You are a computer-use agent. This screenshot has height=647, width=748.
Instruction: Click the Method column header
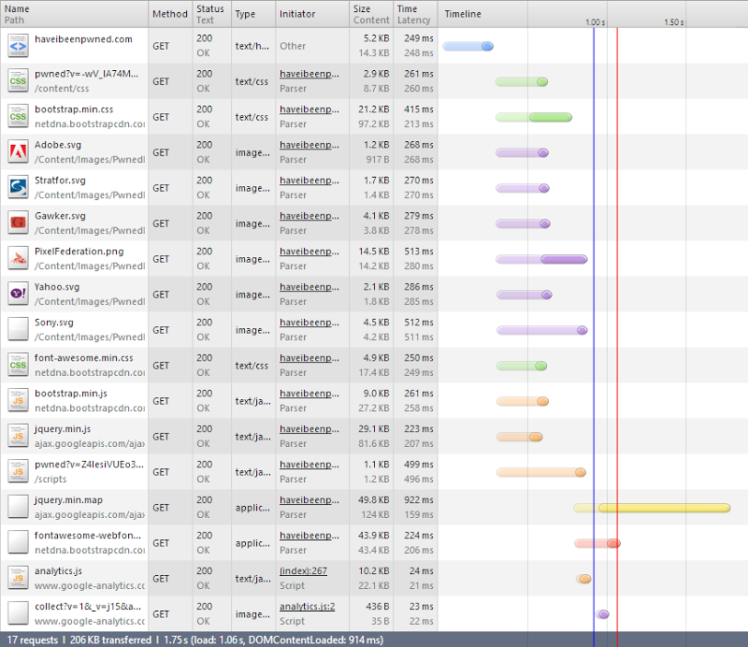[169, 14]
